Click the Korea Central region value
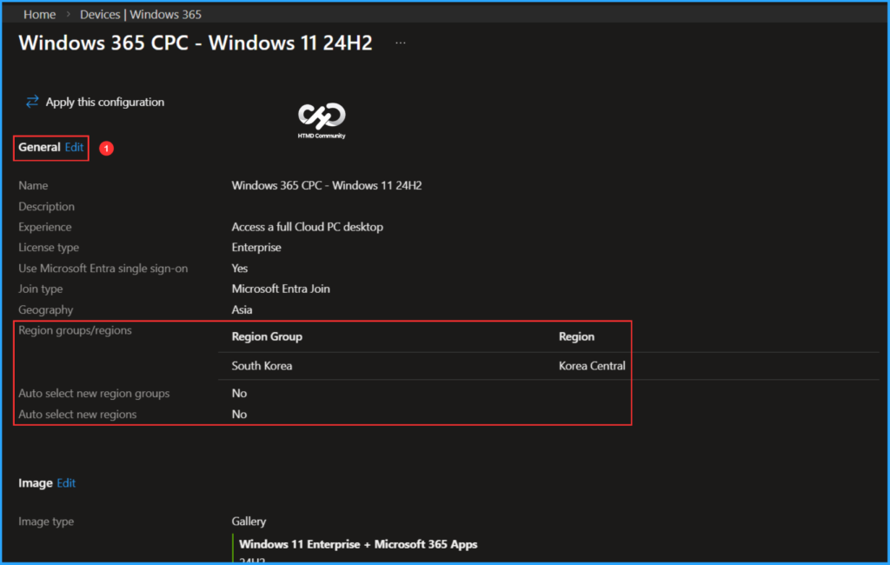 pyautogui.click(x=591, y=366)
